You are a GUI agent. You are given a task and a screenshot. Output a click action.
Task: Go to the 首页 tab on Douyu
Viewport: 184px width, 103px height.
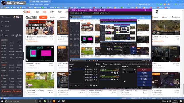pyautogui.click(x=38, y=12)
